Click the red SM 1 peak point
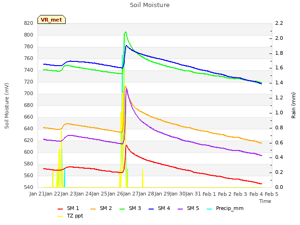This screenshot has height=225, width=300. click(126, 145)
